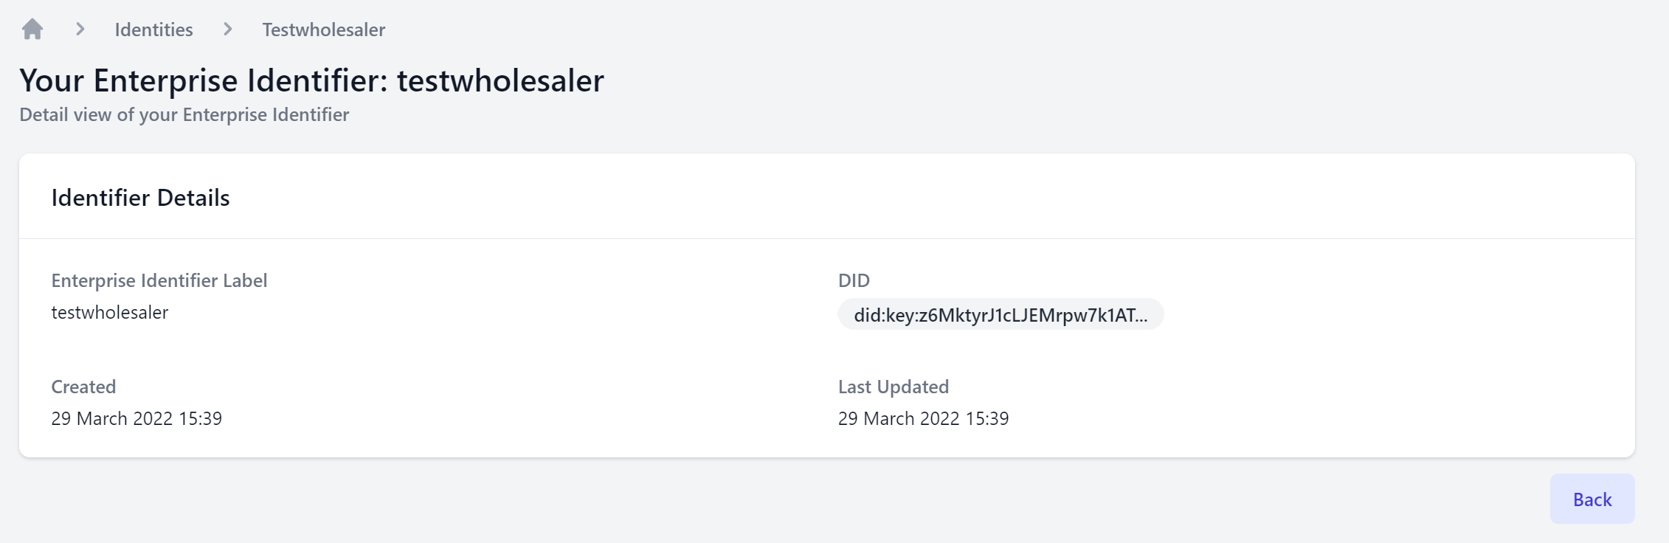This screenshot has height=543, width=1669.
Task: Select the Created date text
Action: 136,418
